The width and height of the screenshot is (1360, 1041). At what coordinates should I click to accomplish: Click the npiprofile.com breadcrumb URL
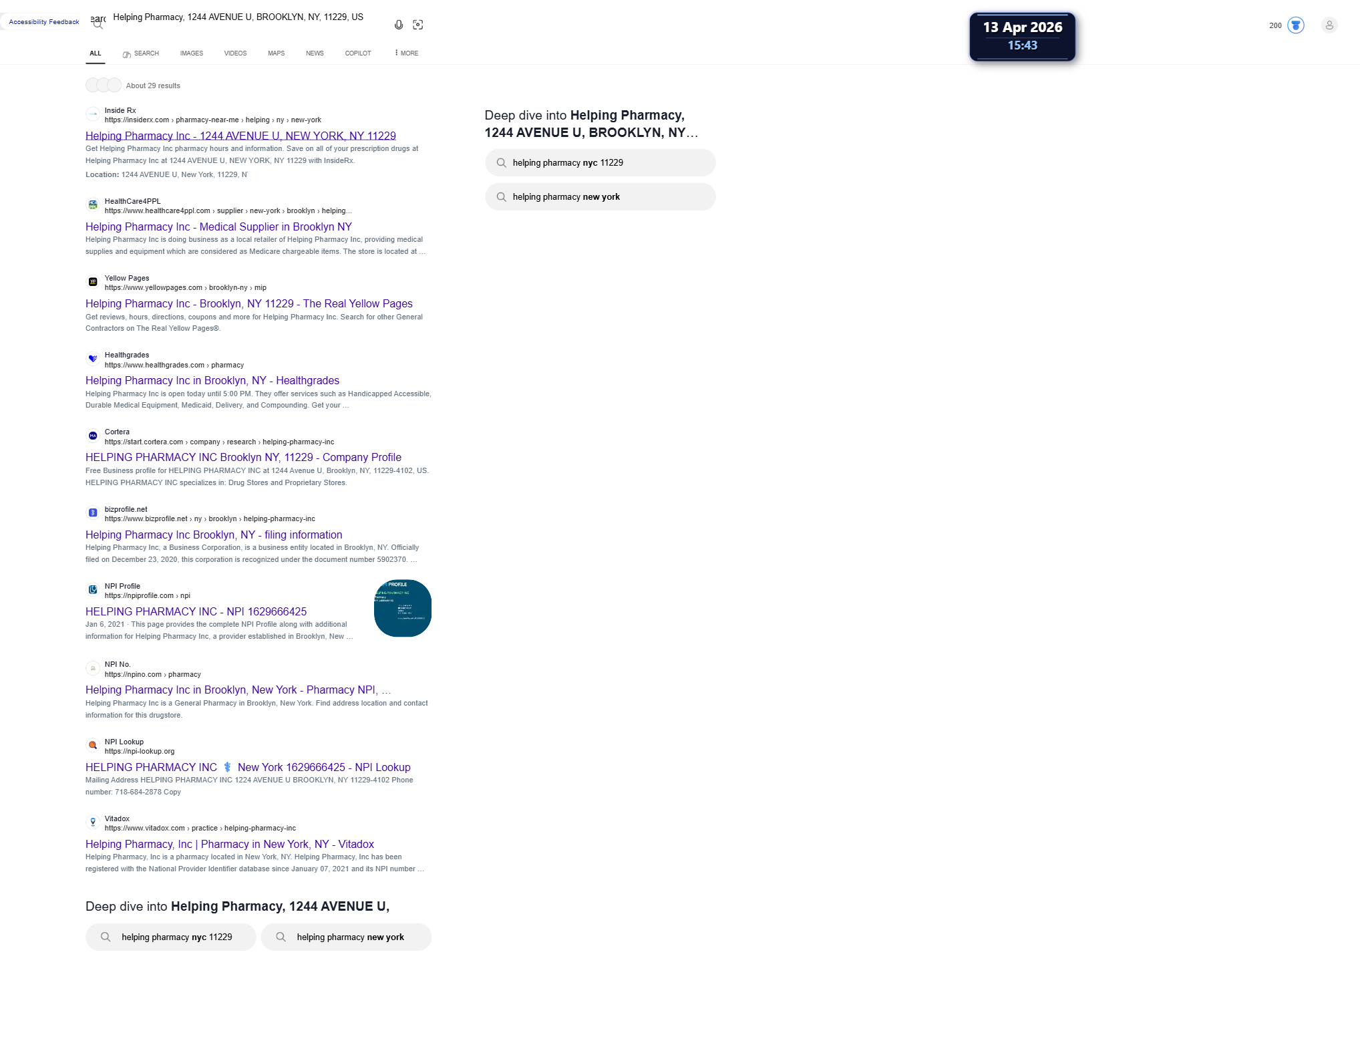tap(148, 596)
